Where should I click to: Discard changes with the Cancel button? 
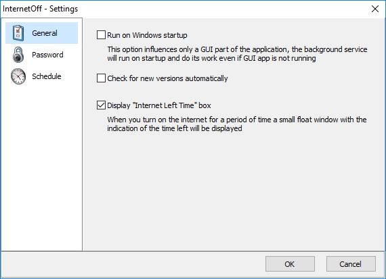(x=351, y=264)
